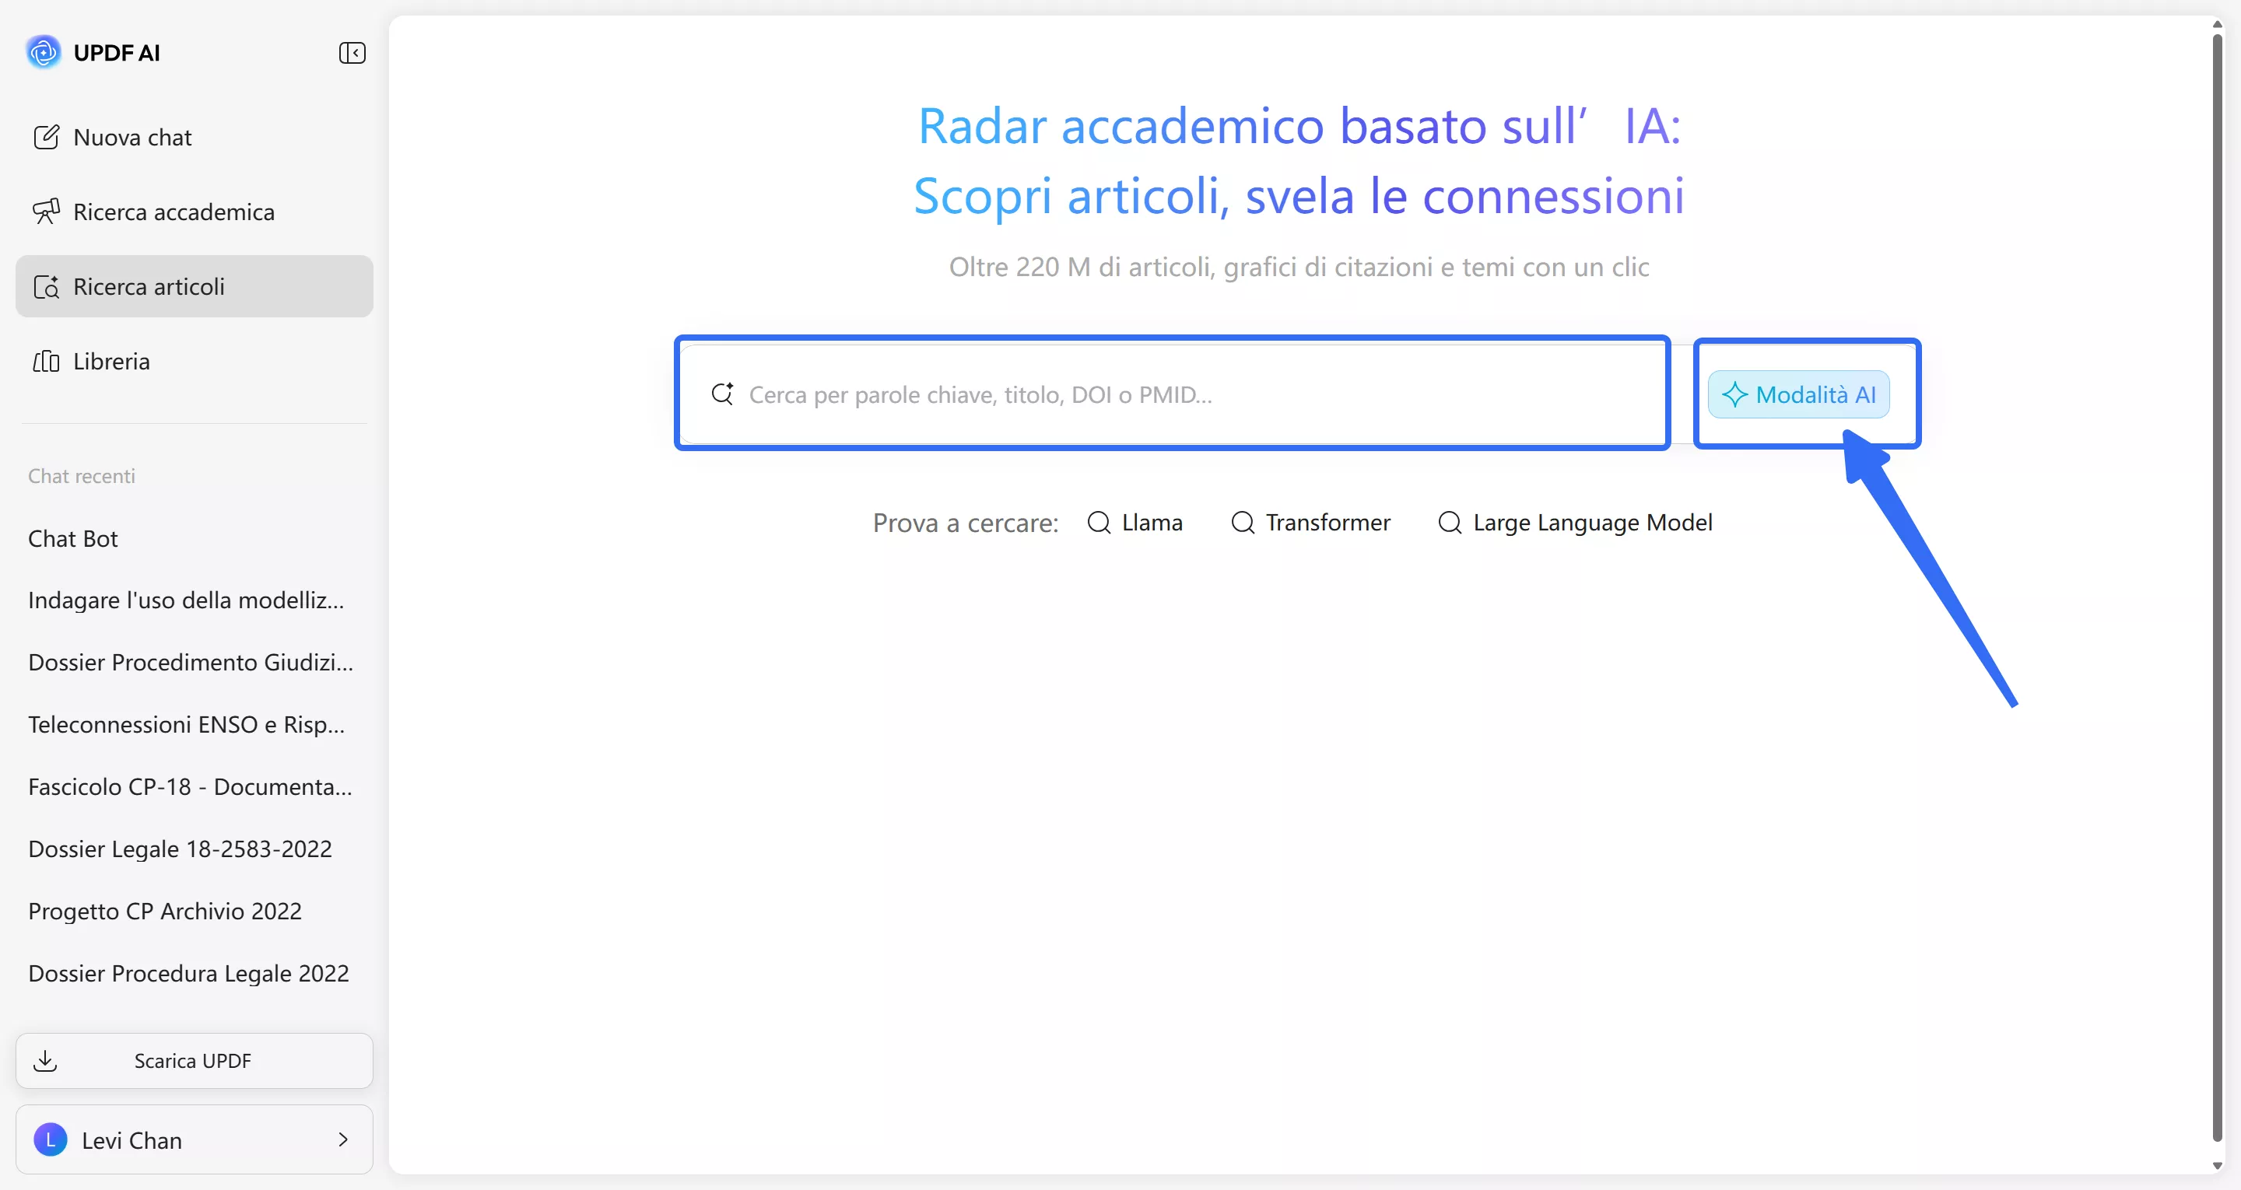
Task: Select the Ricerca articoli magnifier icon
Action: 47,287
